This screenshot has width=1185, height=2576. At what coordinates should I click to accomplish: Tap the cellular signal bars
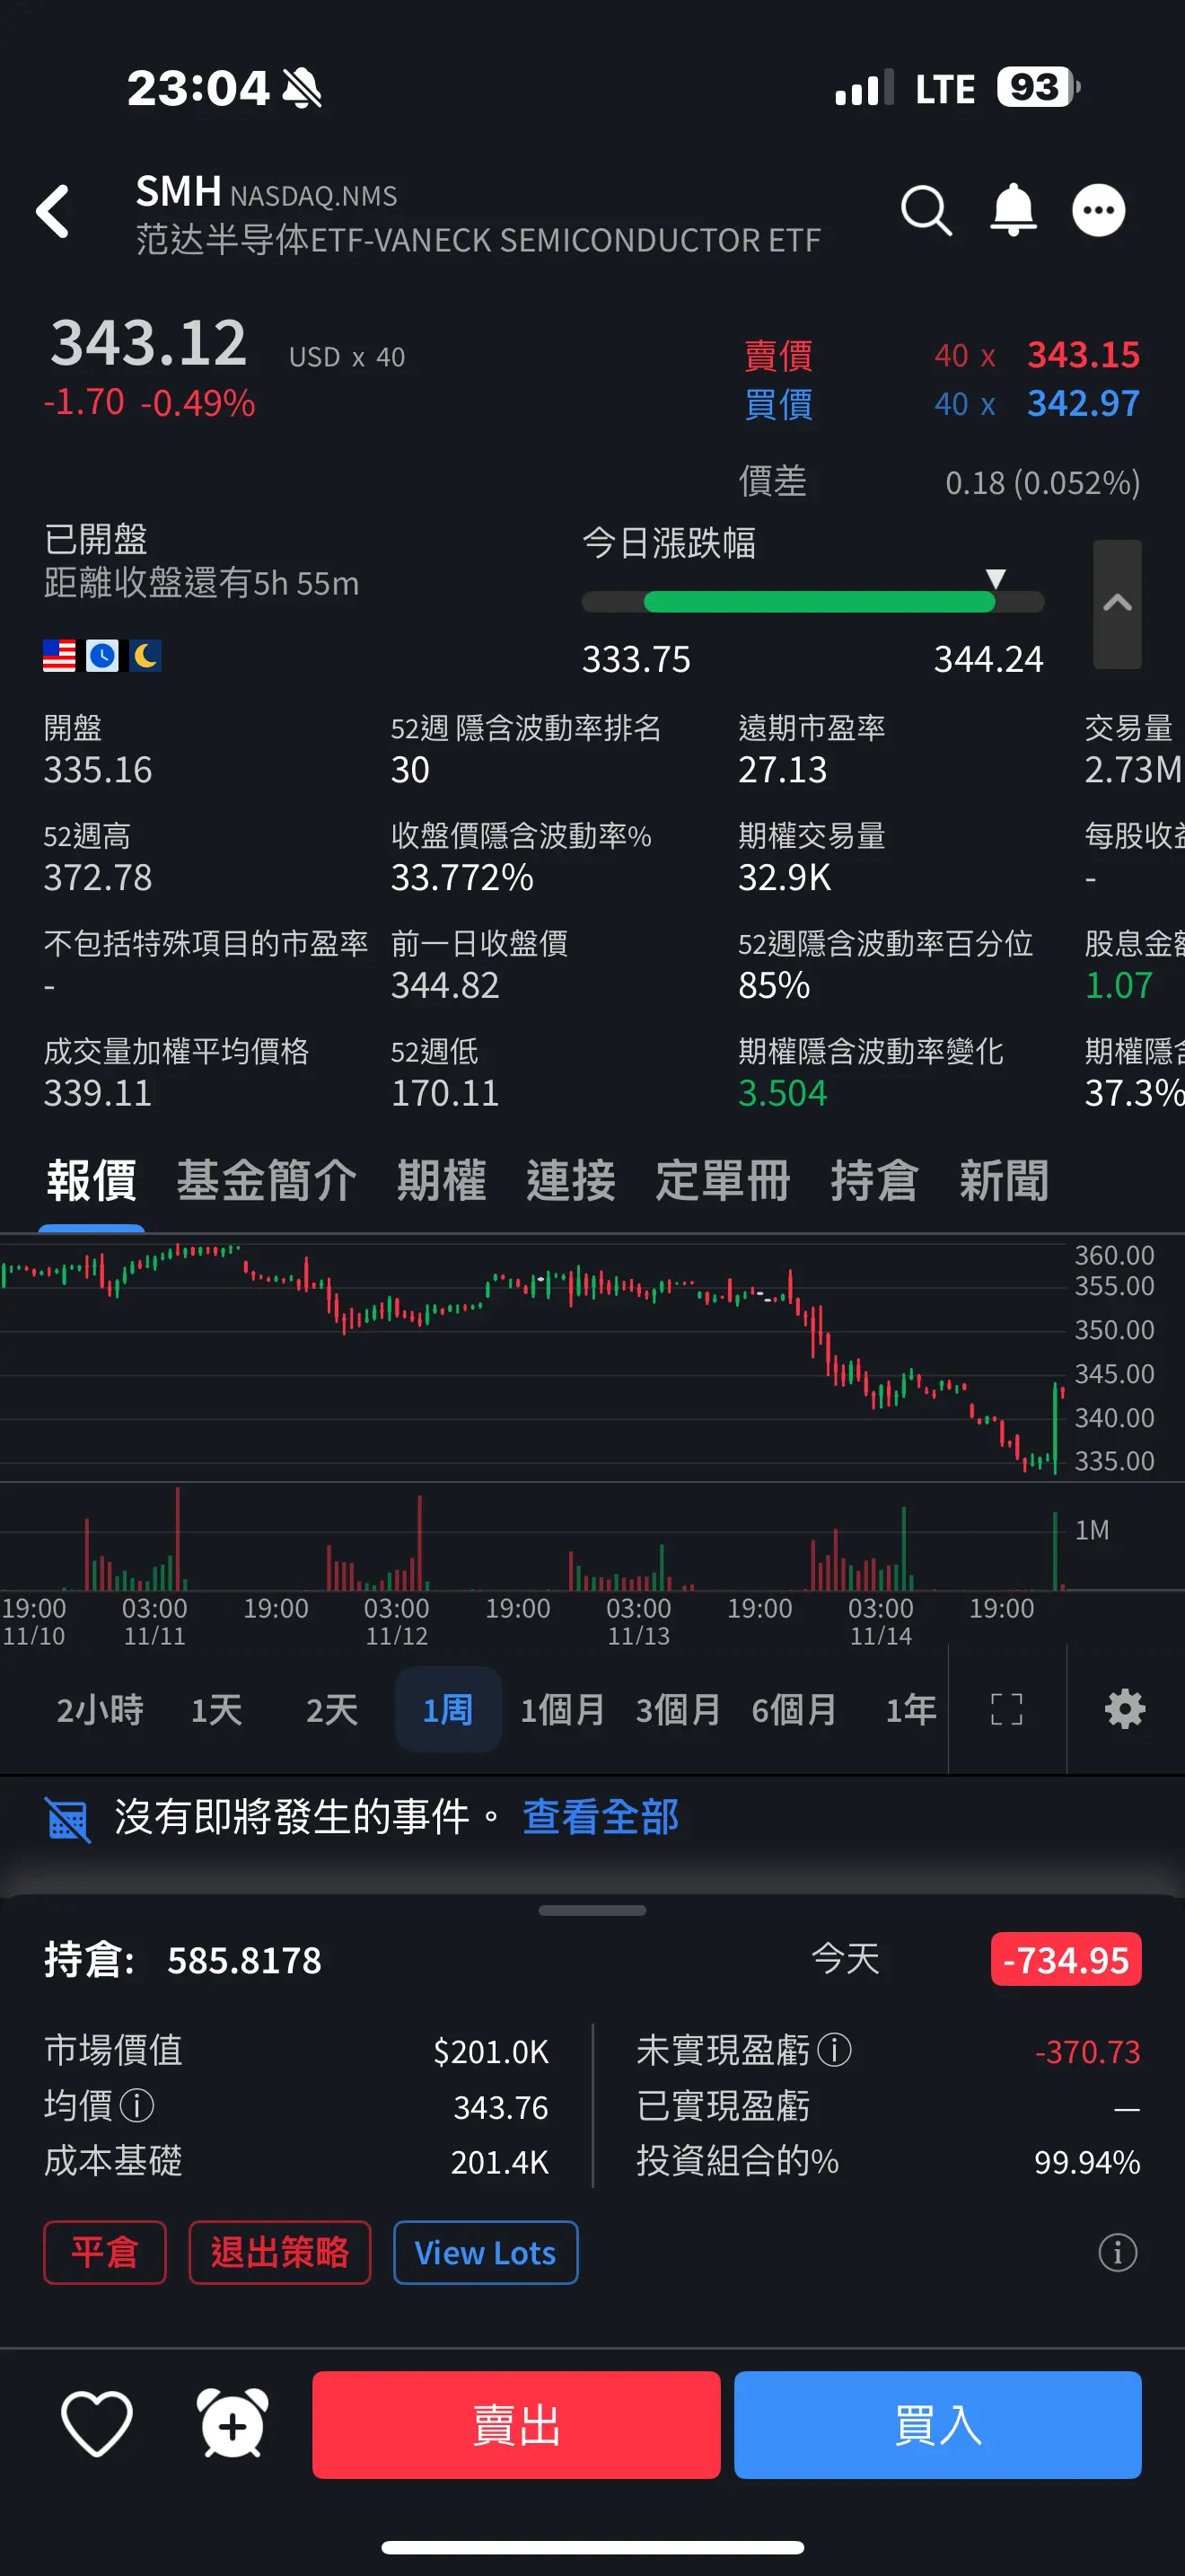(x=865, y=88)
